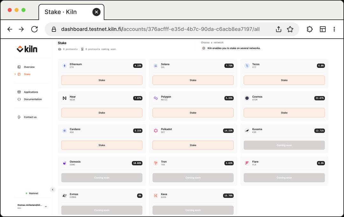Click the Solana logo icon
Viewport: 344px width, 217px height.
click(156, 66)
